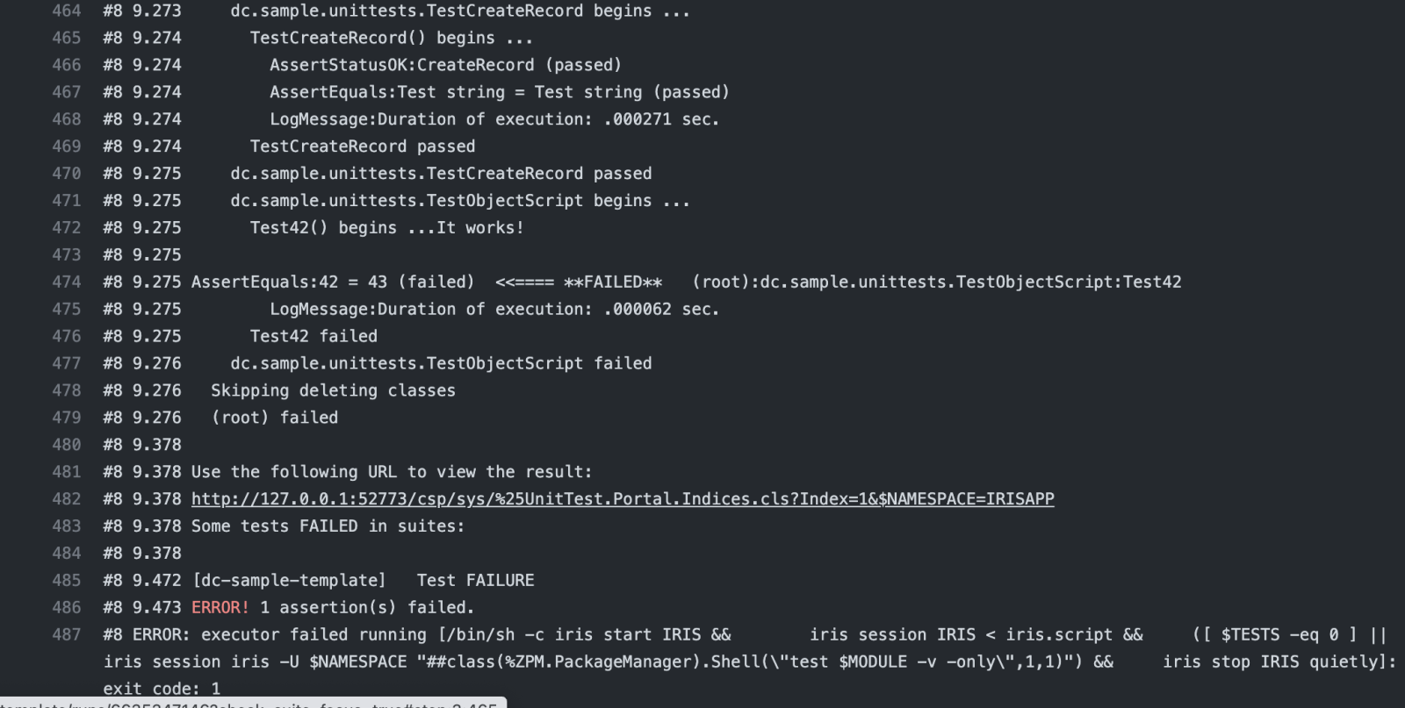Viewport: 1405px width, 708px height.
Task: Click line number 464
Action: (x=67, y=11)
